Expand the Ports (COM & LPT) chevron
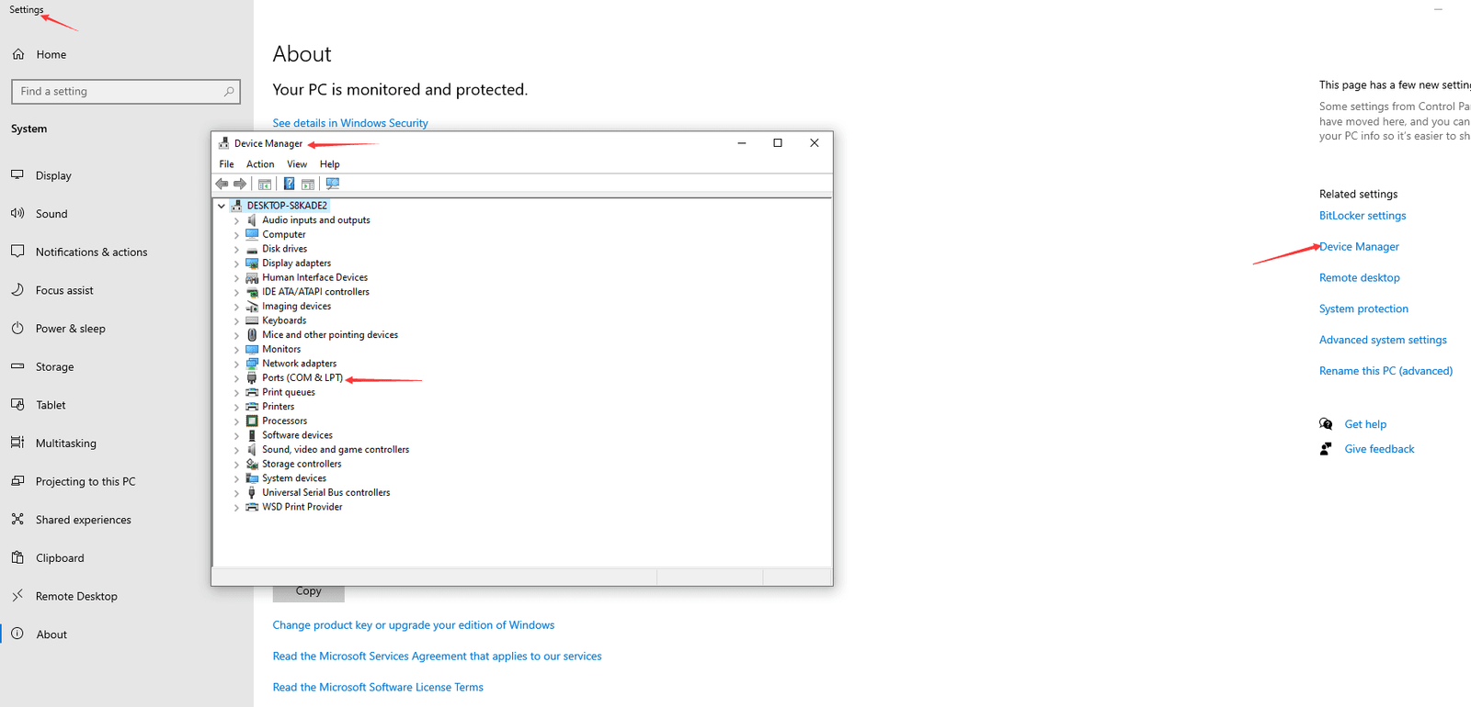1471x707 pixels. (x=236, y=378)
